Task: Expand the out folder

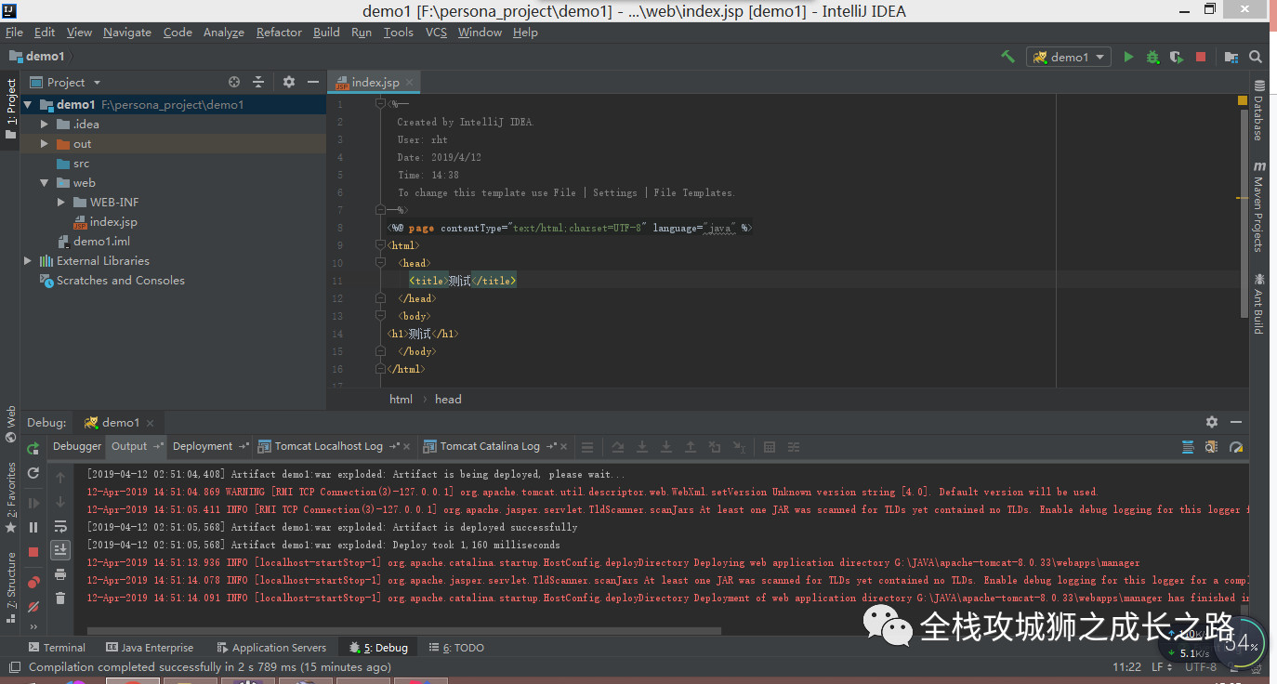Action: click(x=45, y=144)
